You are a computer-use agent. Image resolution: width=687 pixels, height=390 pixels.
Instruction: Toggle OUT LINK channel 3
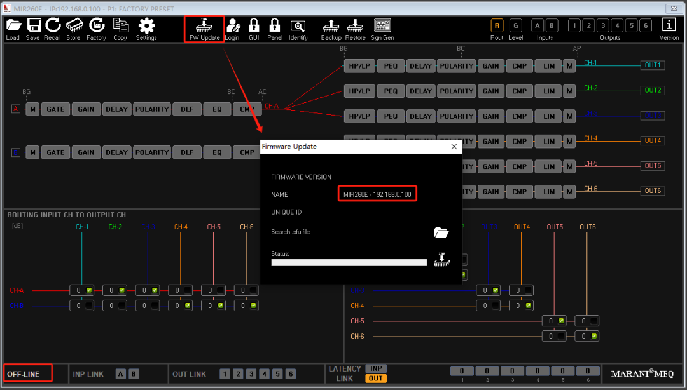251,374
